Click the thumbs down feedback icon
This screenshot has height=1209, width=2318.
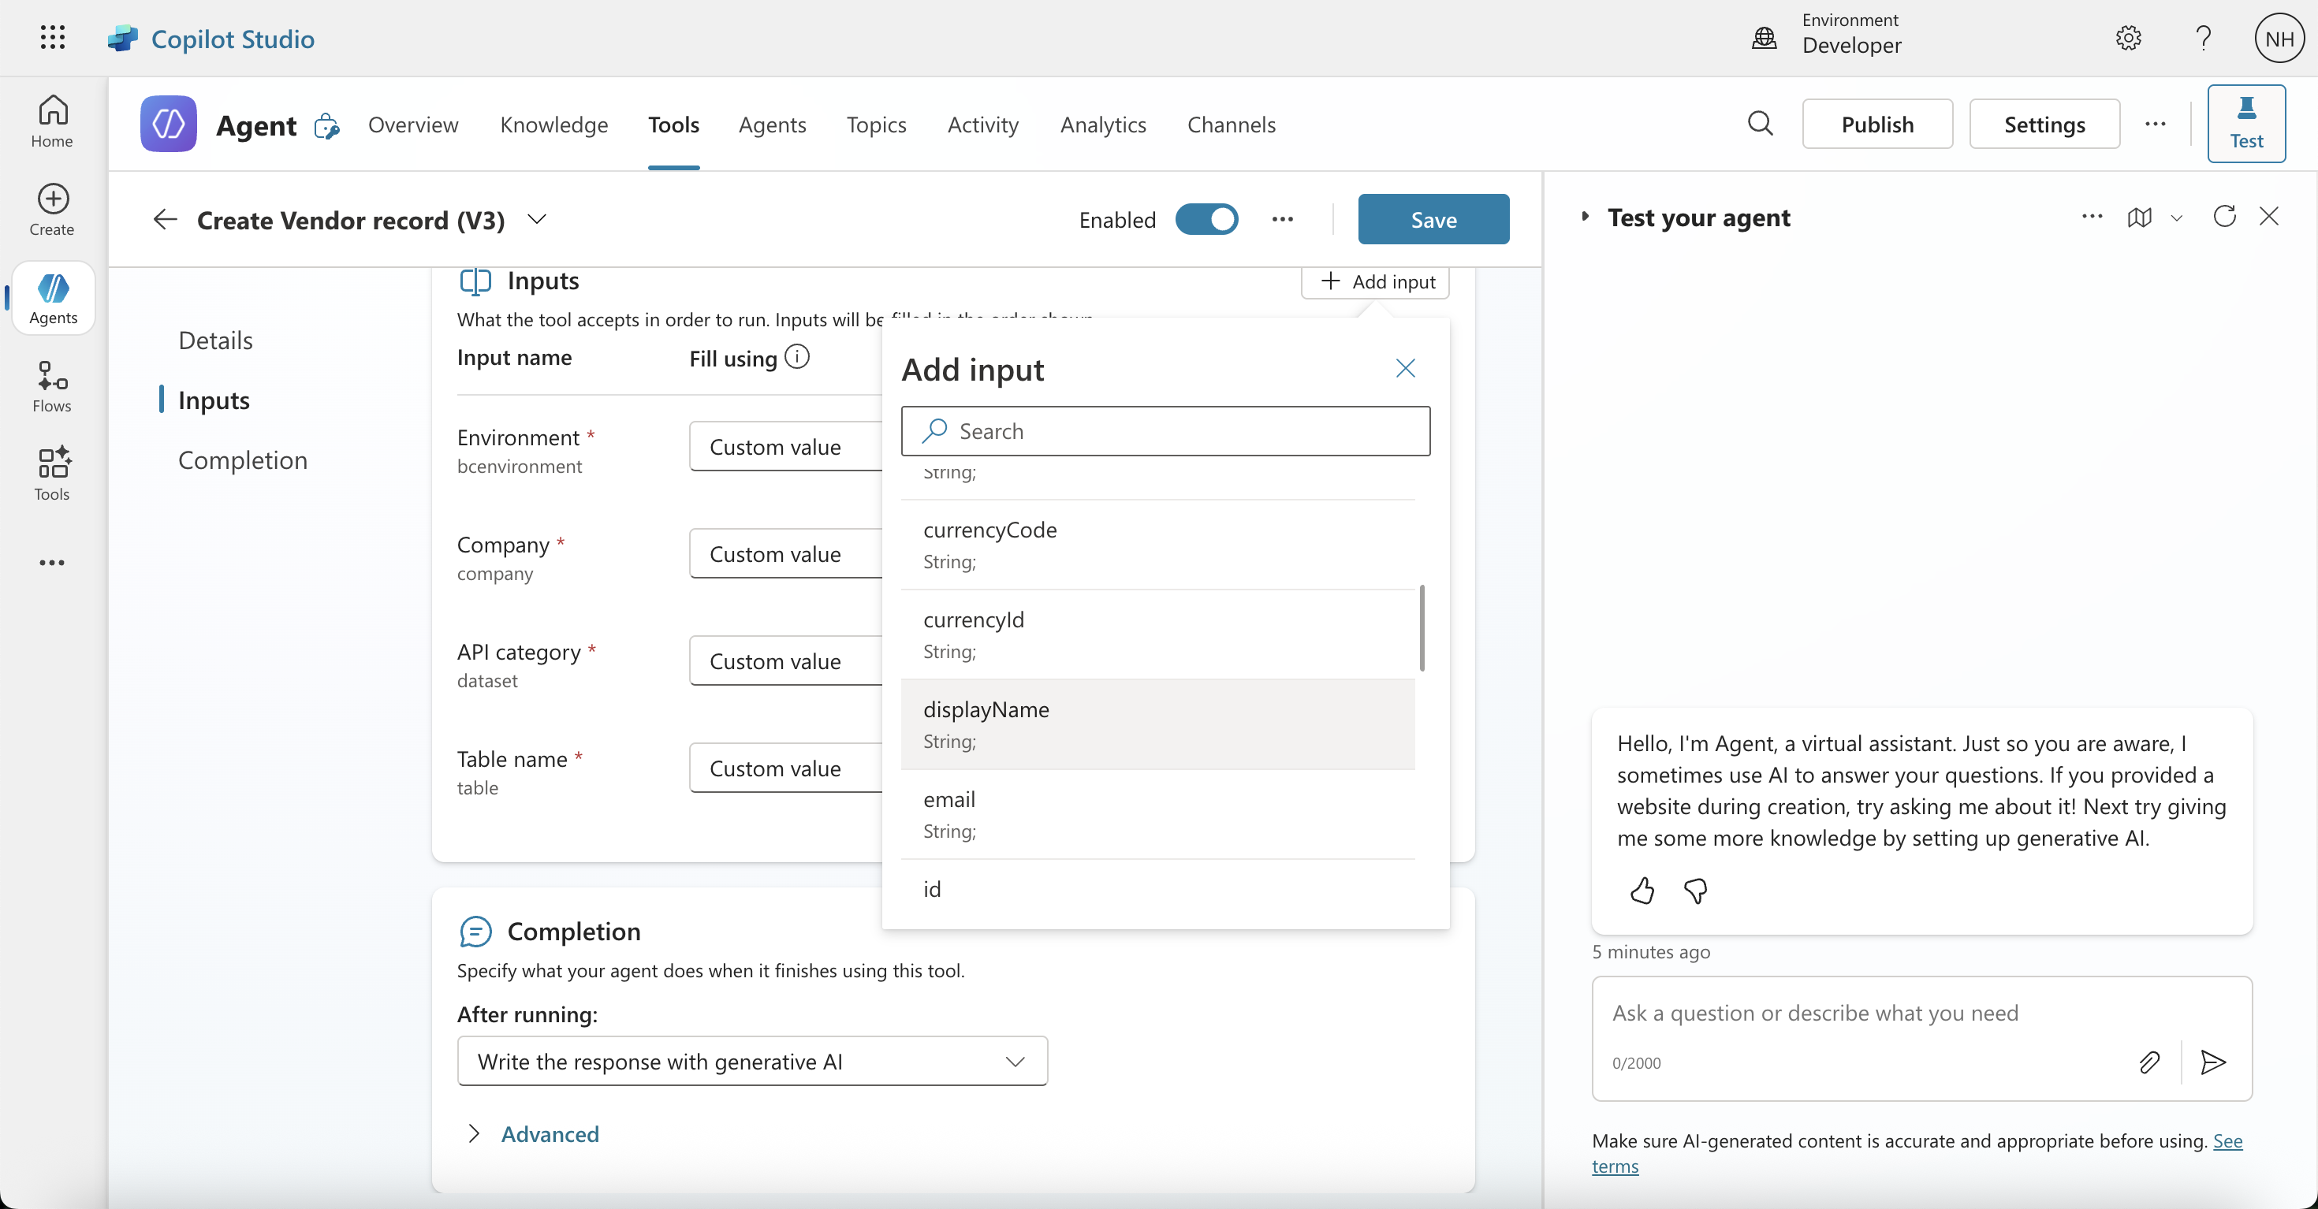click(x=1695, y=891)
